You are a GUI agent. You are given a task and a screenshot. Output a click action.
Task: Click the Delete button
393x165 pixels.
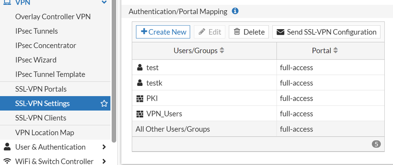249,32
